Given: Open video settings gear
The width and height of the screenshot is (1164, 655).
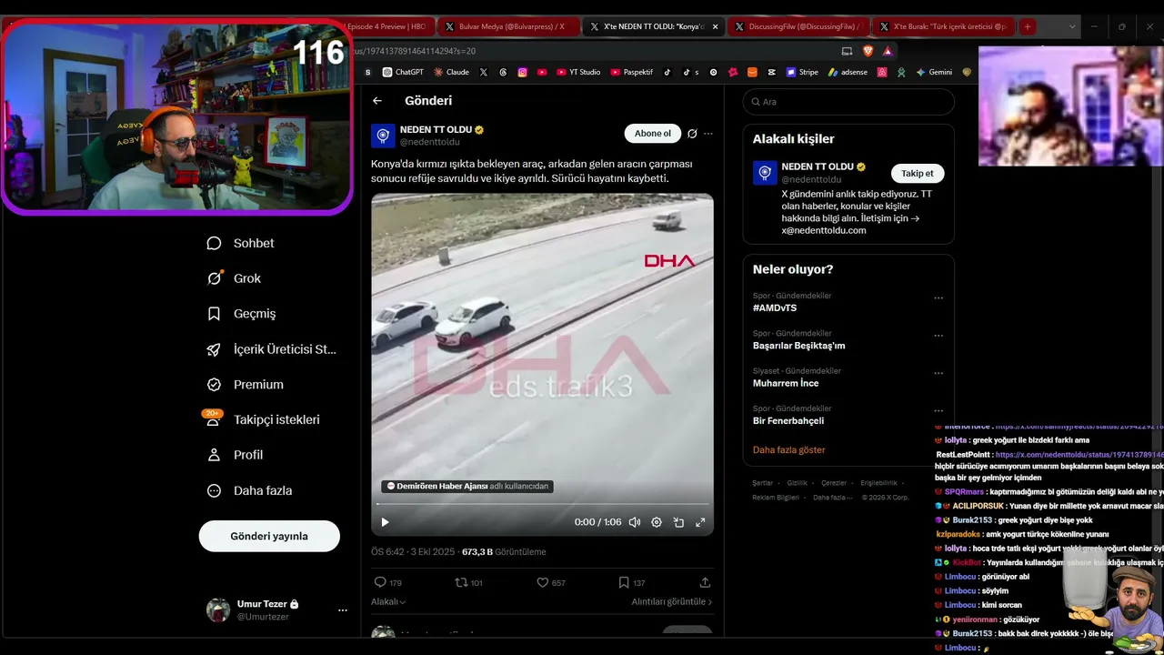Looking at the screenshot, I should point(657,522).
